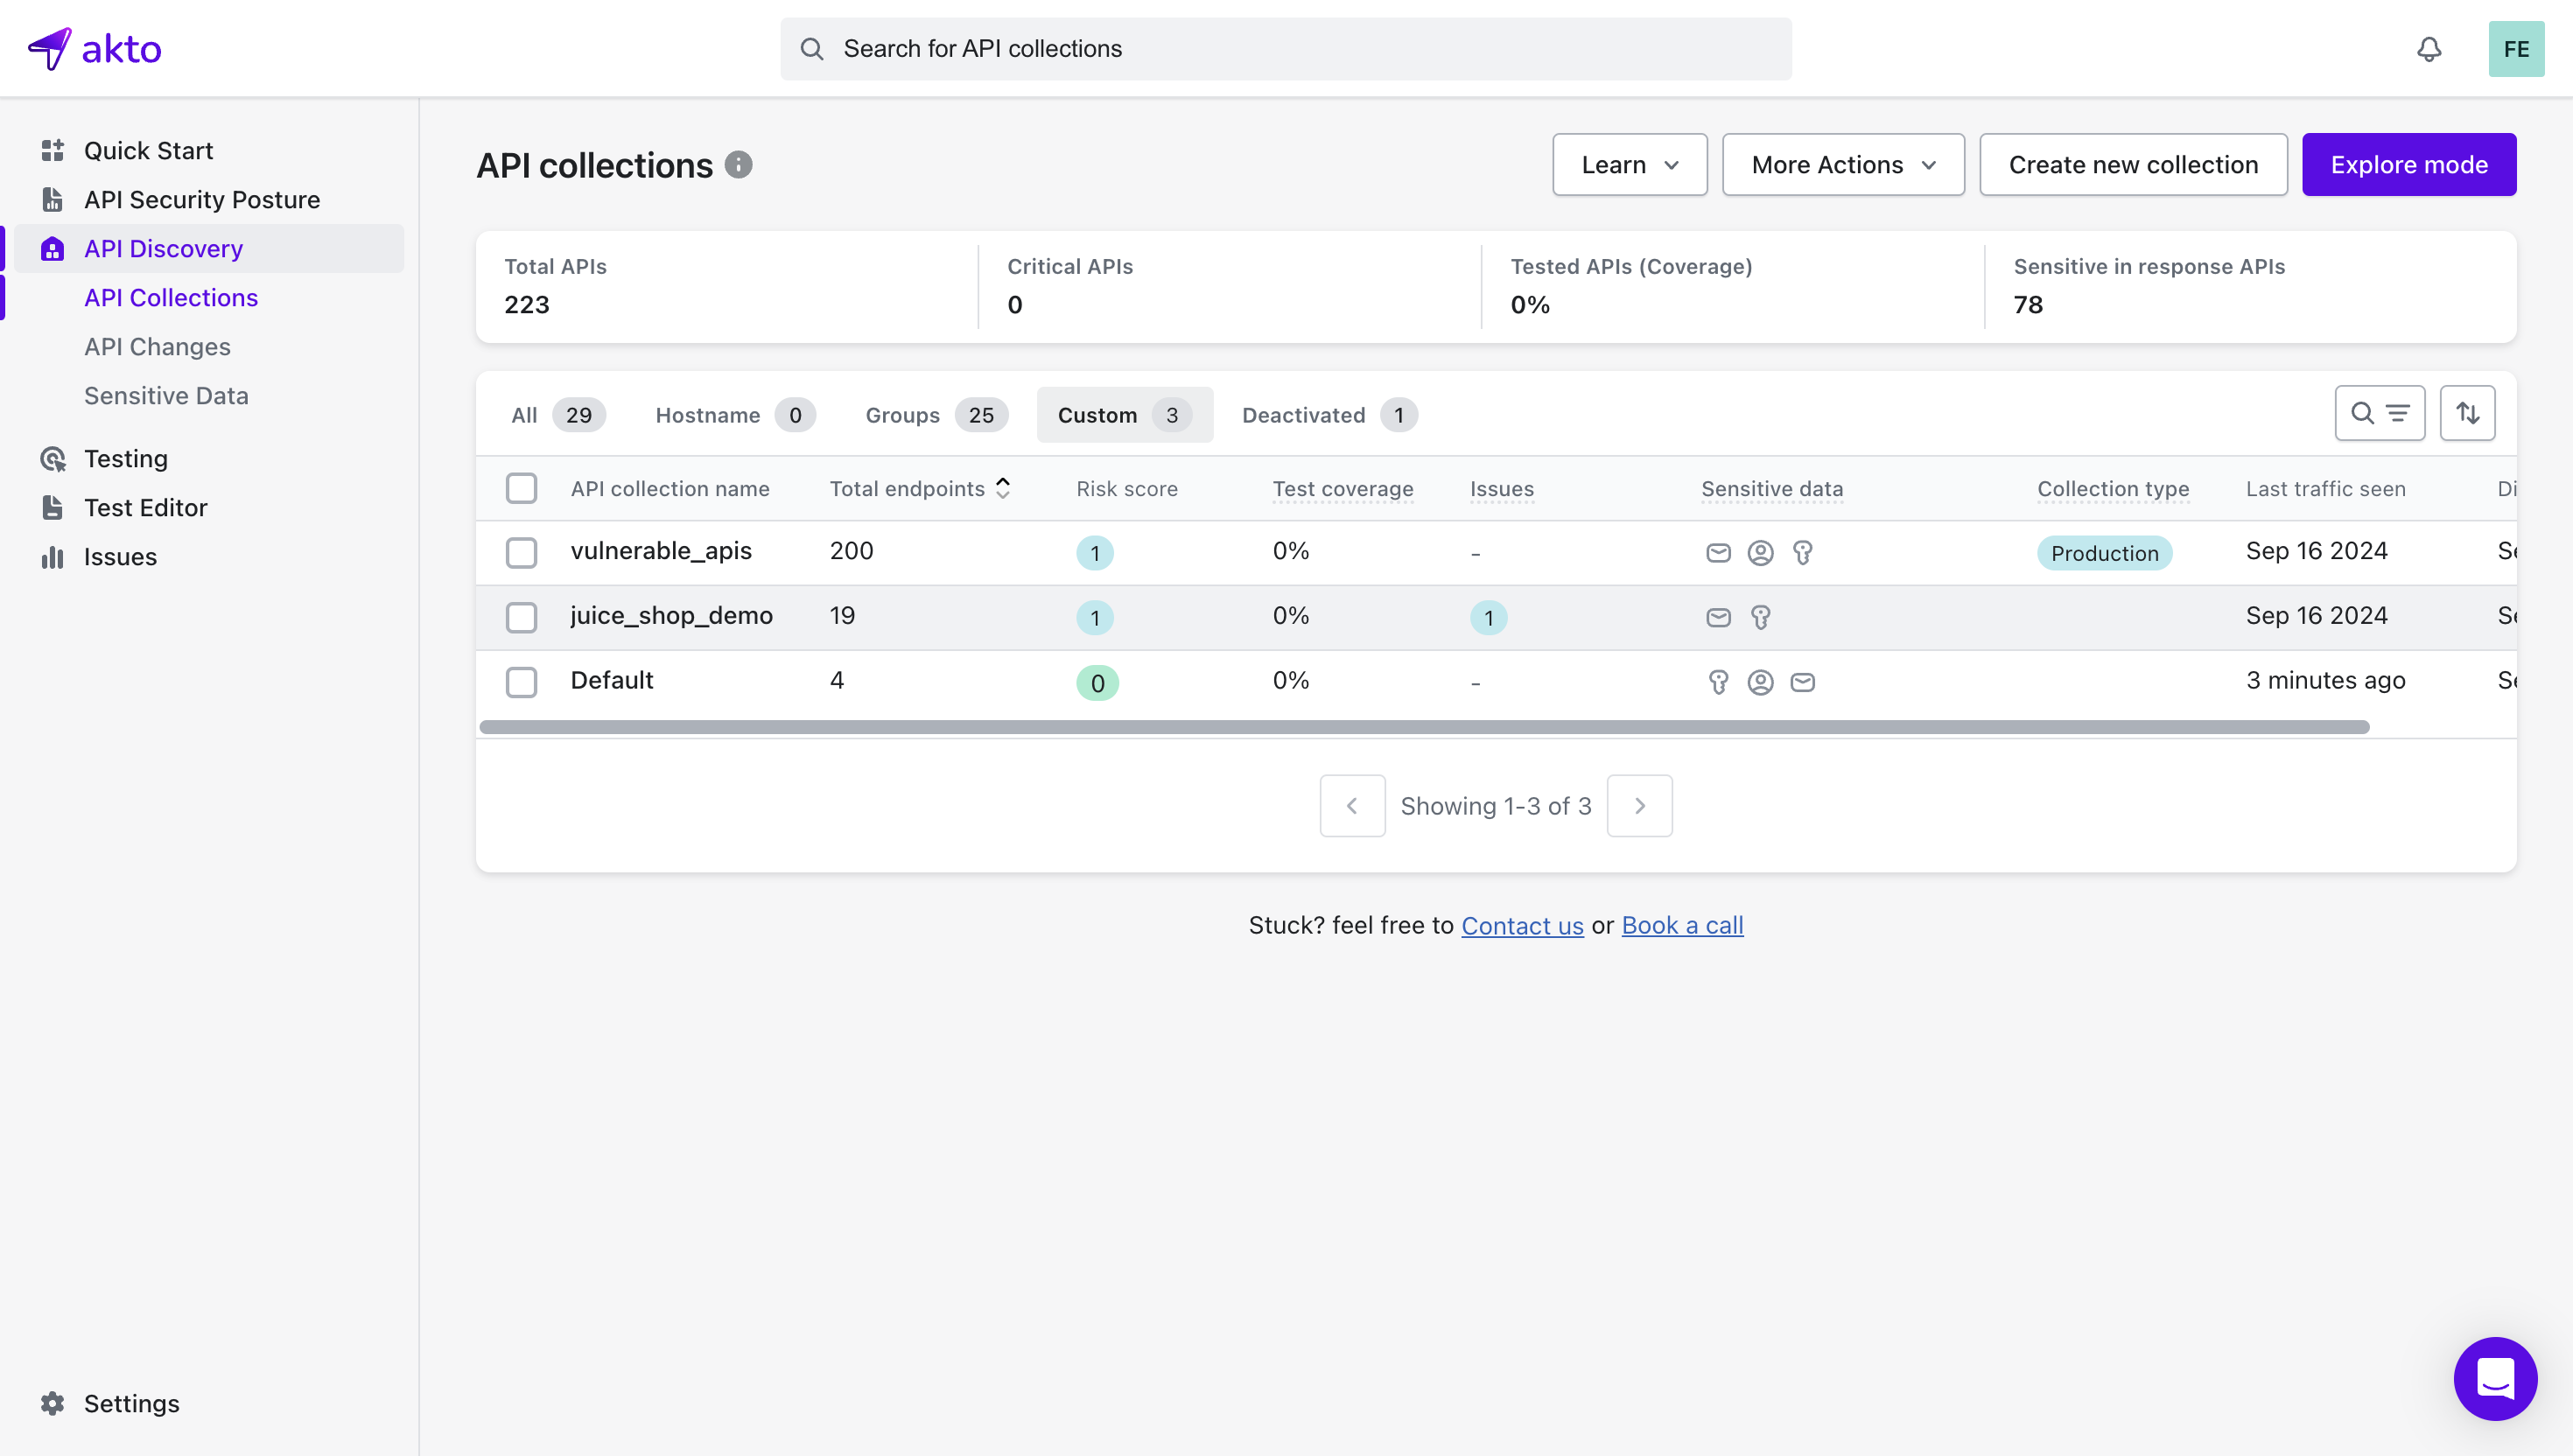This screenshot has height=1456, width=2573.
Task: Open the More Actions dropdown
Action: pyautogui.click(x=1842, y=165)
